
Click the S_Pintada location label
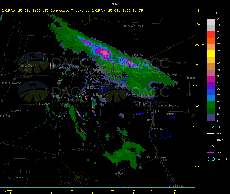pos(68,74)
